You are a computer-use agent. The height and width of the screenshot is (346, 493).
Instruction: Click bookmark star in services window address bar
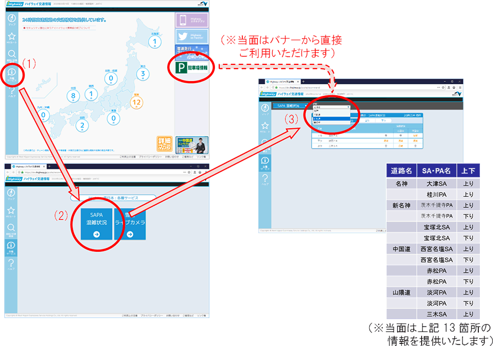pyautogui.click(x=189, y=172)
